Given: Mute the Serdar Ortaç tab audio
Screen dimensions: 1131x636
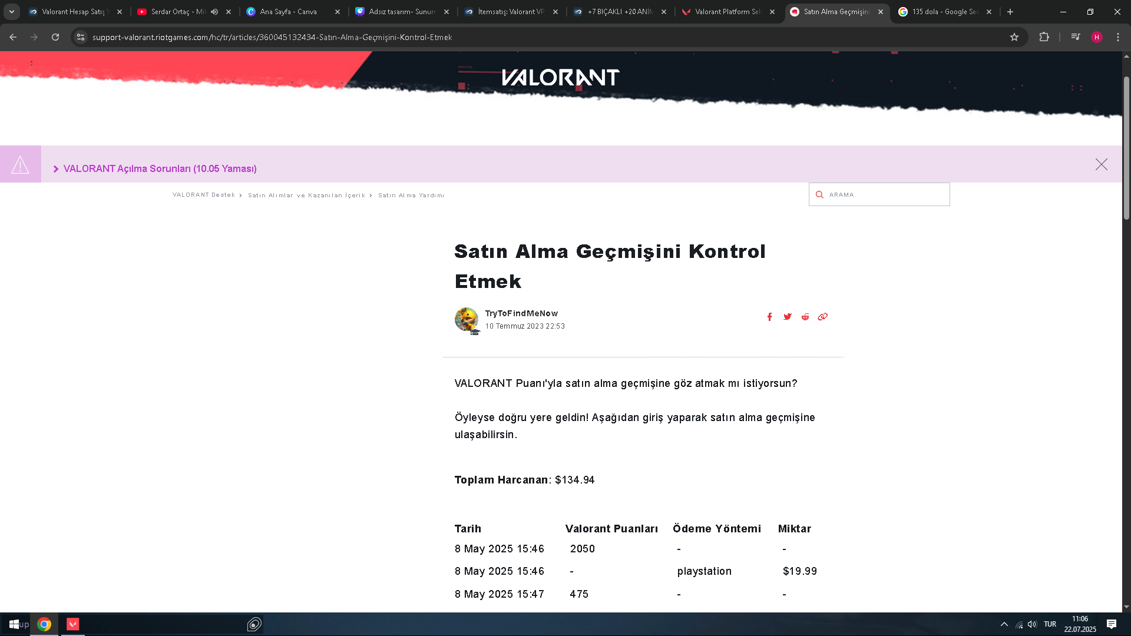Looking at the screenshot, I should (x=214, y=12).
